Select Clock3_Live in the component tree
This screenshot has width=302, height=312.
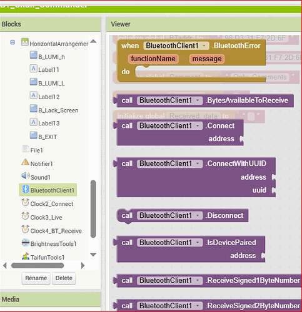coord(46,218)
